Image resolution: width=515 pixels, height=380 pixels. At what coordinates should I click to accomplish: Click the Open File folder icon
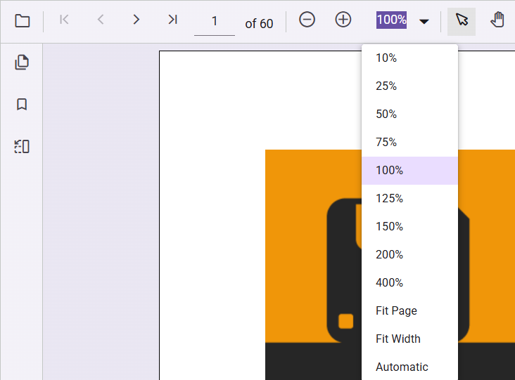[23, 21]
